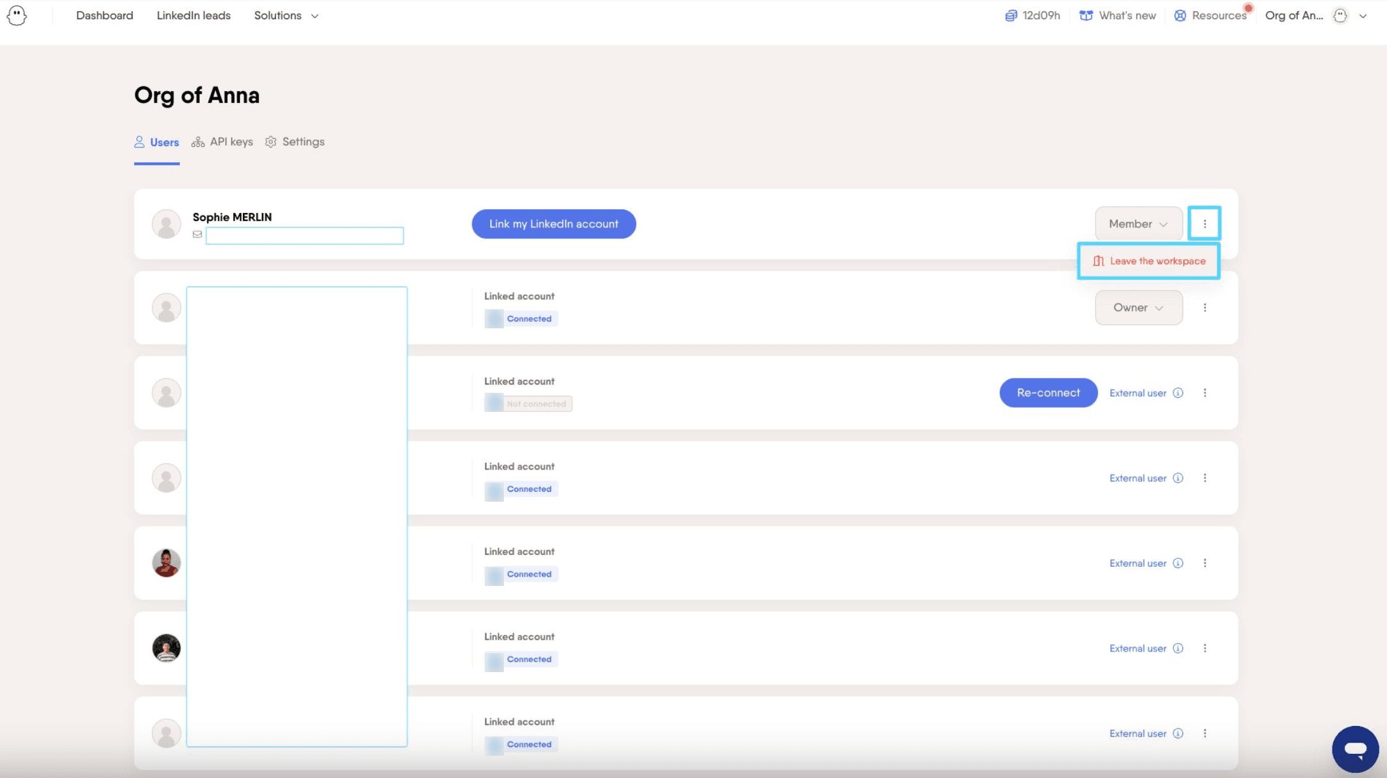Click the Org of Anna heading
Viewport: 1387px width, 778px height.
(196, 95)
